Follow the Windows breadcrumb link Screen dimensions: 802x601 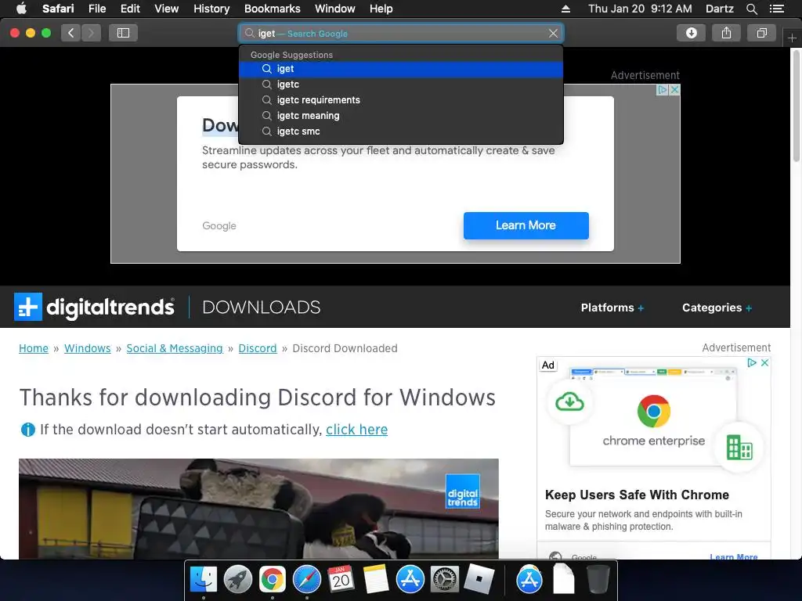point(88,348)
